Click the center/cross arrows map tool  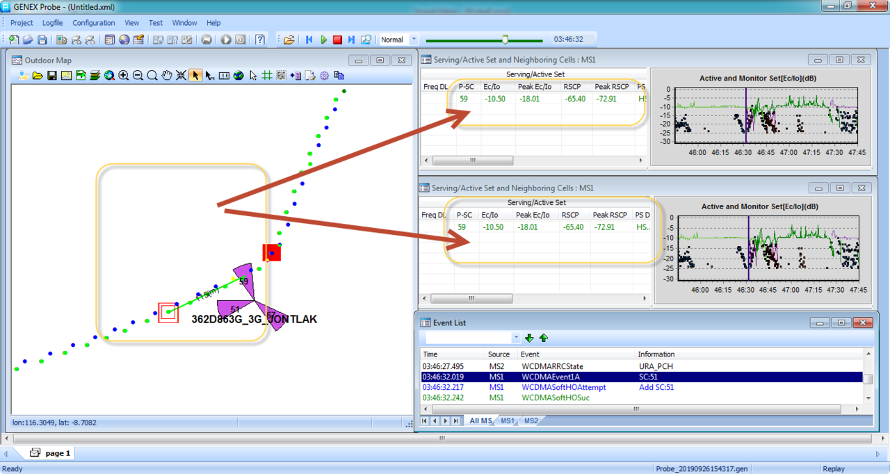click(x=181, y=75)
